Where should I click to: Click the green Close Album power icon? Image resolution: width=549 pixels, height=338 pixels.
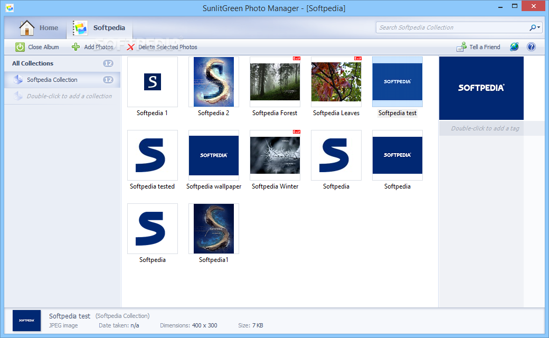tap(20, 47)
